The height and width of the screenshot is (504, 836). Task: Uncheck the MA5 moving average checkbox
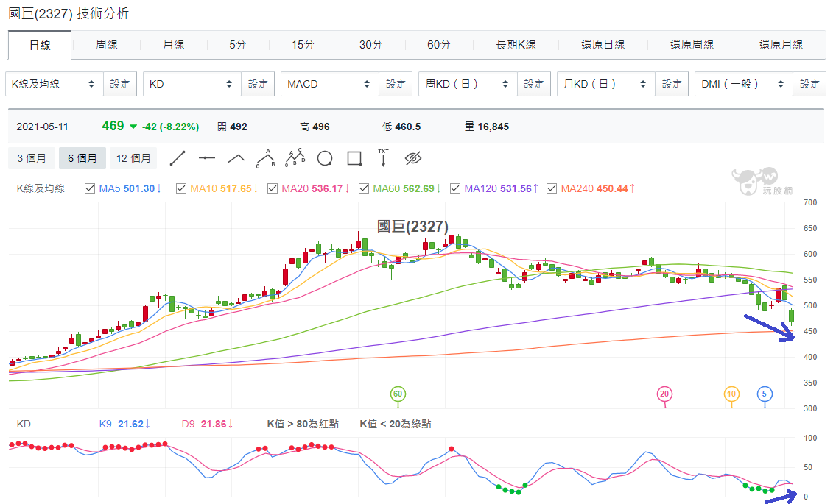coord(90,188)
